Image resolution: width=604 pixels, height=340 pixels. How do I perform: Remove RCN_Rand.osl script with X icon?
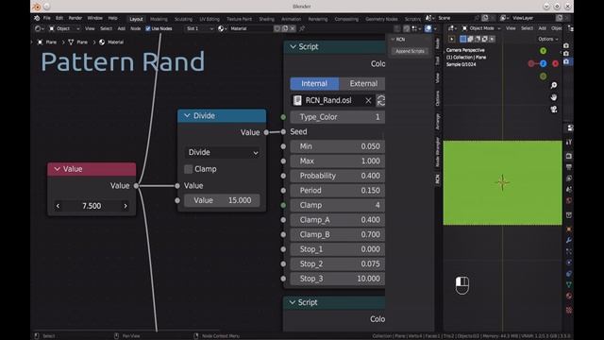point(368,101)
